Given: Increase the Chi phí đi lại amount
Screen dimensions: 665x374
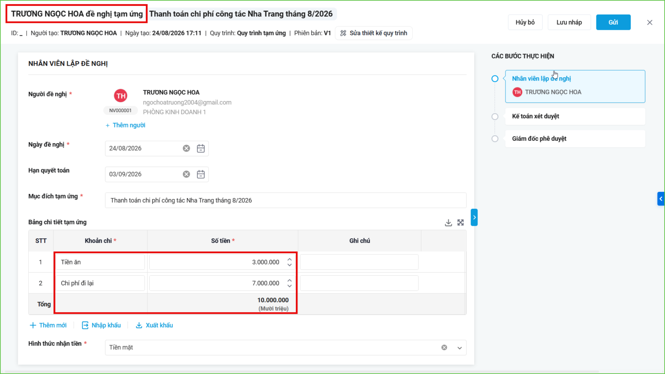Looking at the screenshot, I should pyautogui.click(x=290, y=280).
